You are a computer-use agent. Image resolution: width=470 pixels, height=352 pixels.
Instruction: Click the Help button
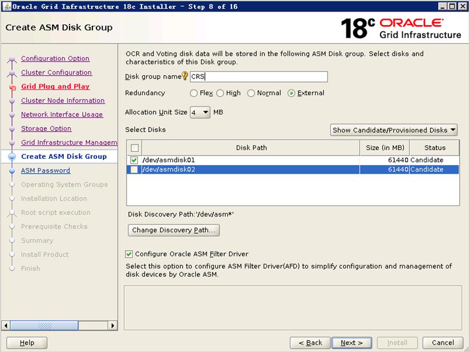pos(27,343)
